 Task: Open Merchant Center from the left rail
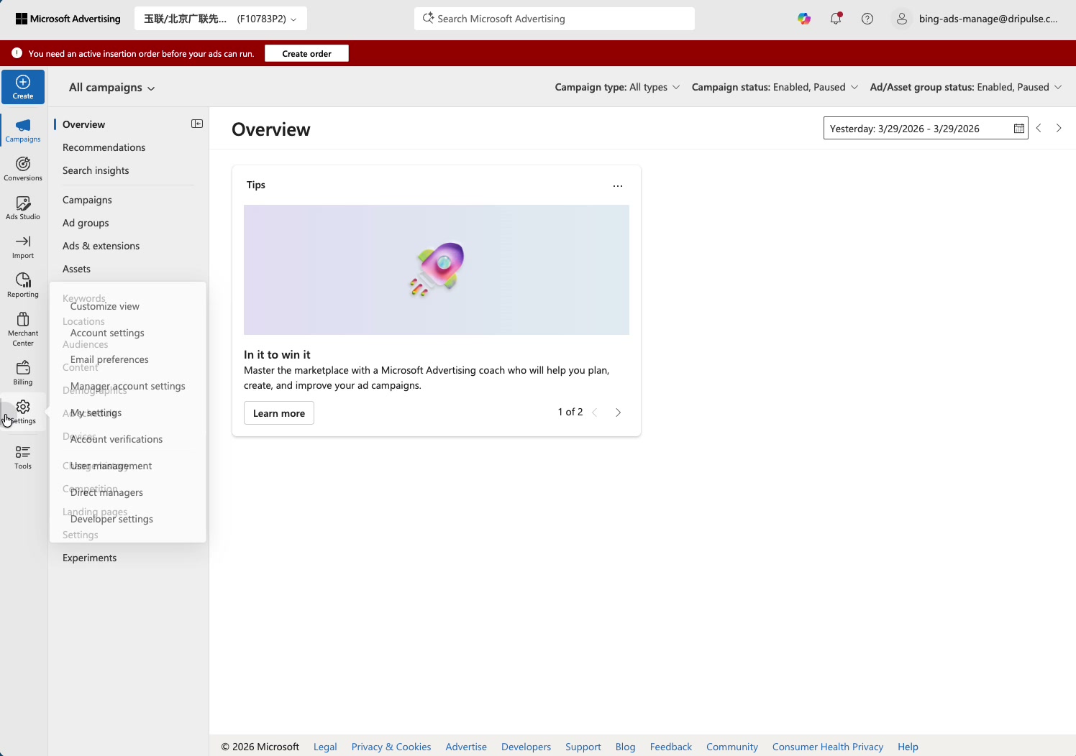click(23, 328)
